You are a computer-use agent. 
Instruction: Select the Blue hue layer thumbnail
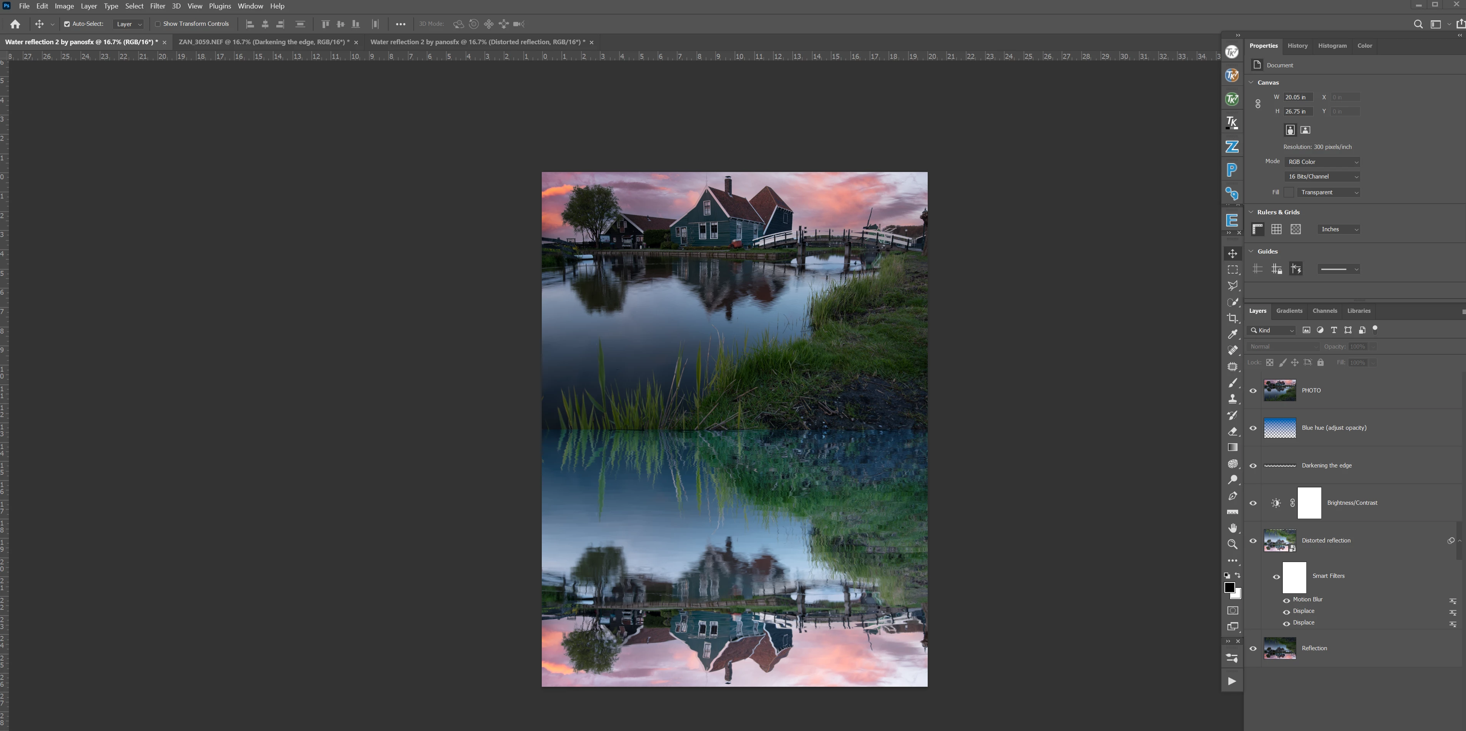tap(1279, 428)
